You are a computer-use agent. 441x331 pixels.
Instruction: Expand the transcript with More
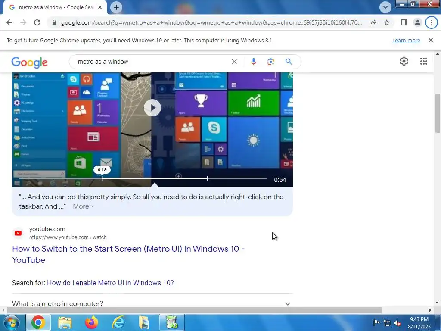coord(83,206)
